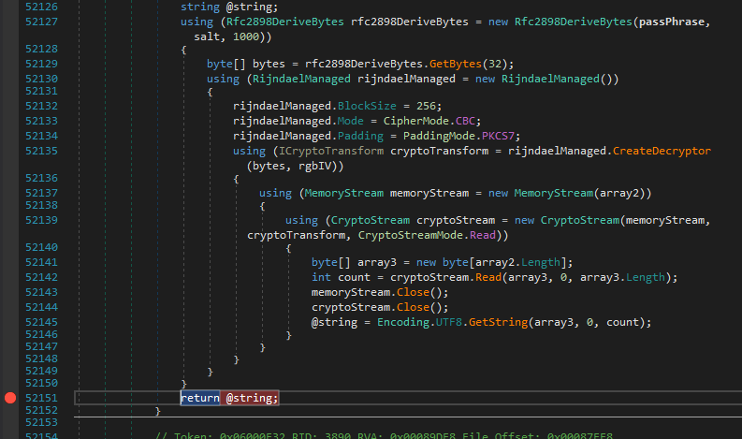Click the CBC enum value

[465, 122]
